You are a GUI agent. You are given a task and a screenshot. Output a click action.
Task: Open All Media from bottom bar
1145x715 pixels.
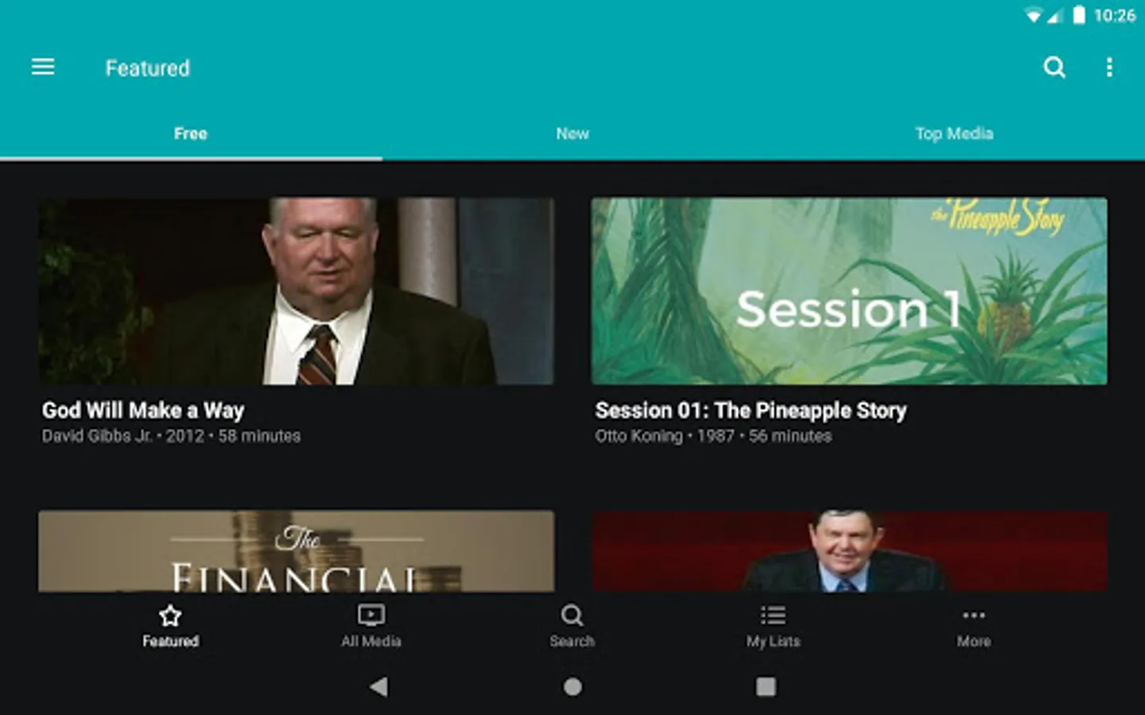tap(371, 626)
